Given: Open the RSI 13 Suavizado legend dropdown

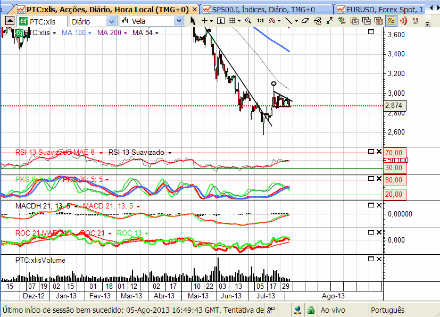Looking at the screenshot, I should tap(170, 153).
